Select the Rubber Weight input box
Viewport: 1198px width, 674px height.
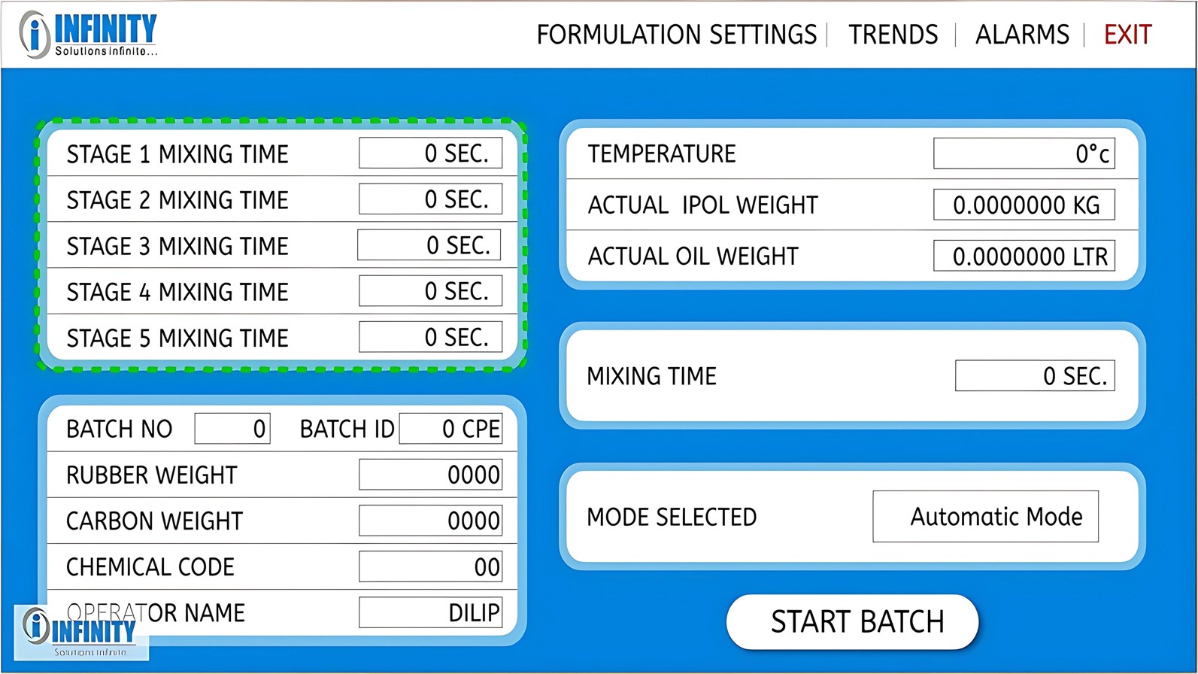click(x=430, y=475)
